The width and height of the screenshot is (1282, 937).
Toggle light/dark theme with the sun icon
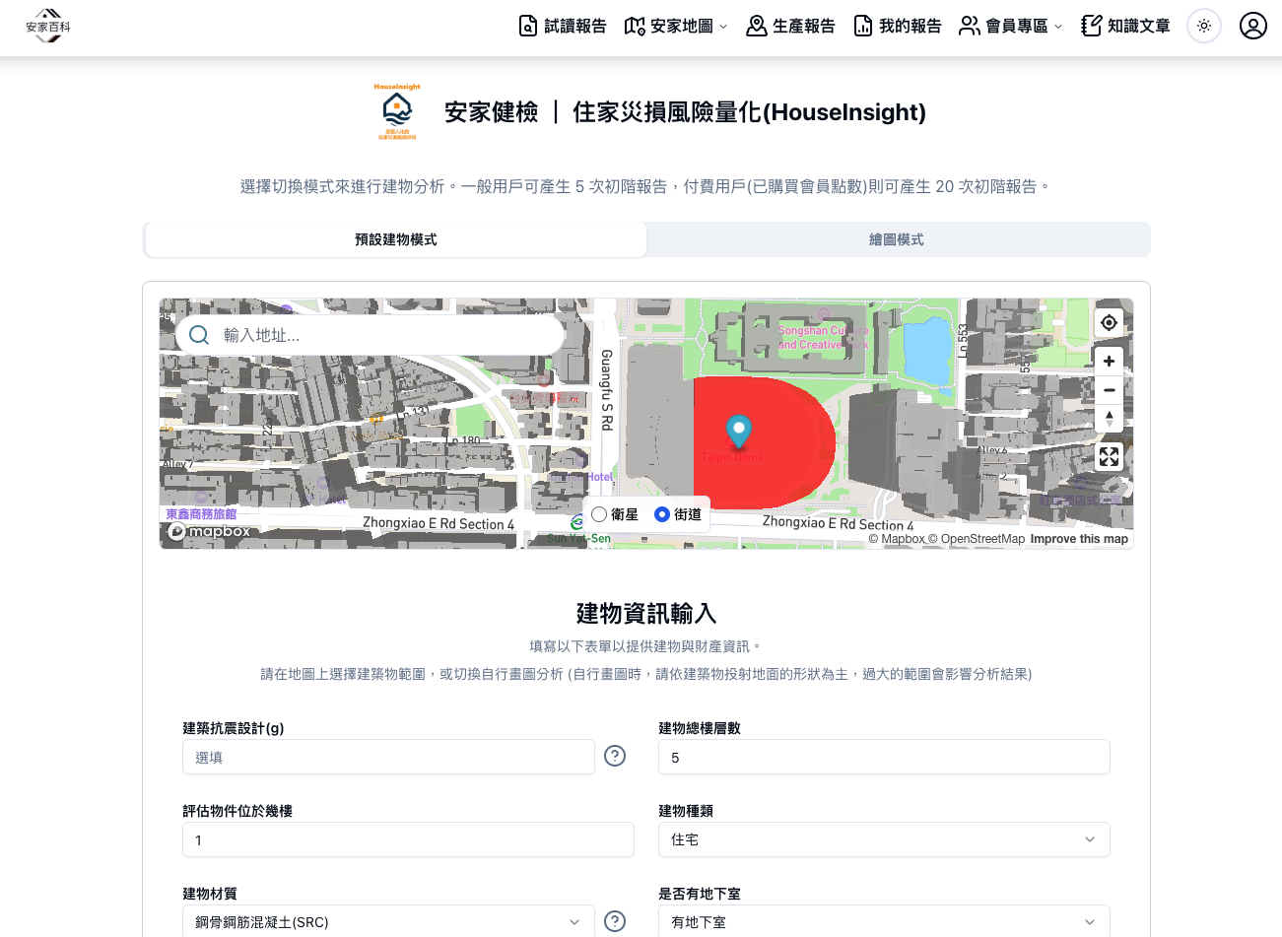[x=1203, y=26]
